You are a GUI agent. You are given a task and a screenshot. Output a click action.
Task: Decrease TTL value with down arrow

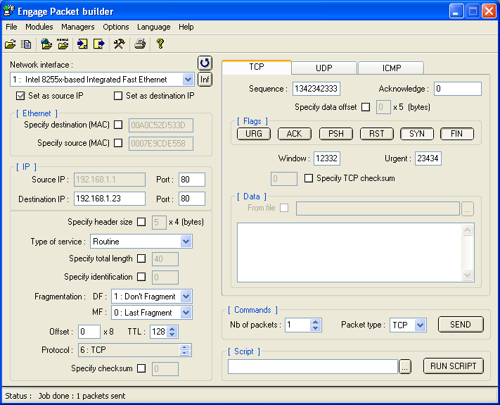pos(172,335)
